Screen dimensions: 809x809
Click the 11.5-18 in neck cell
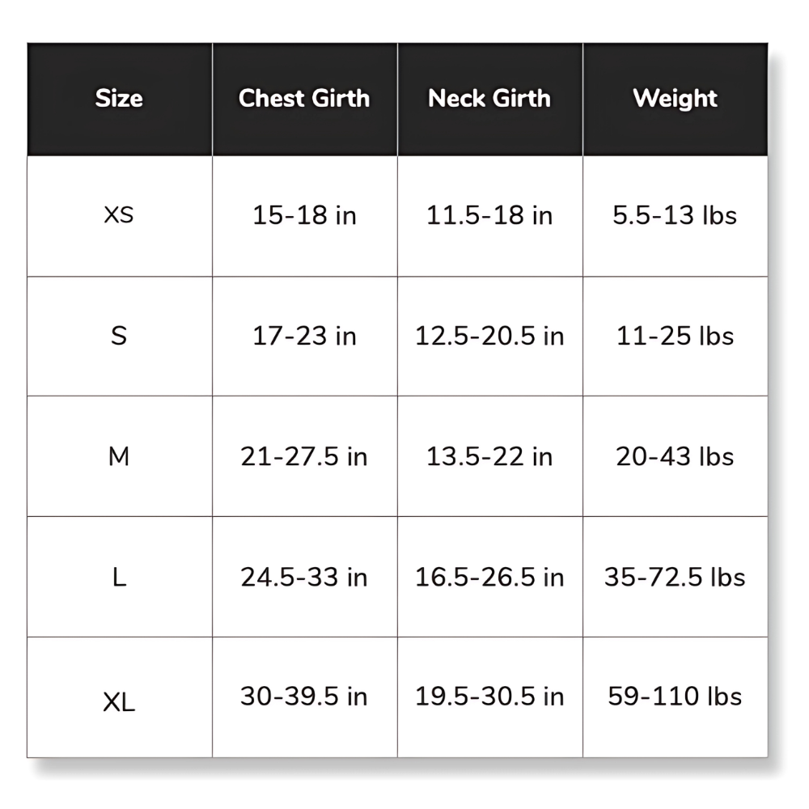tap(489, 216)
